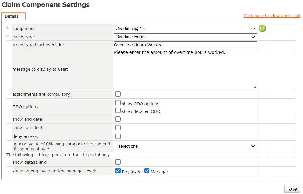Tick the deny access checkbox

pos(118,136)
